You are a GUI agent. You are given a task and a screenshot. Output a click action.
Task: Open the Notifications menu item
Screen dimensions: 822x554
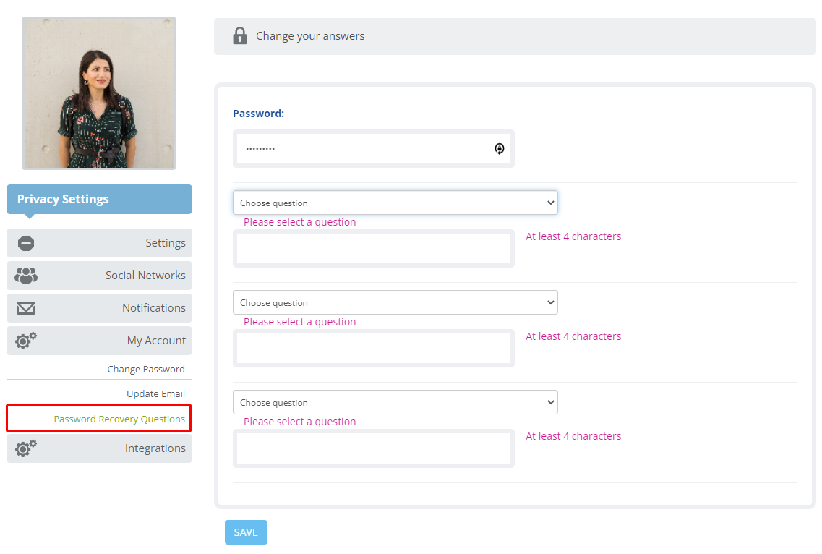coord(99,308)
